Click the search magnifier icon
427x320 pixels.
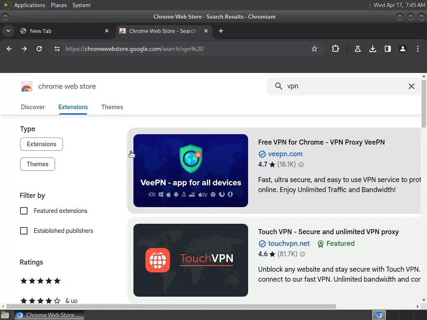(x=279, y=86)
